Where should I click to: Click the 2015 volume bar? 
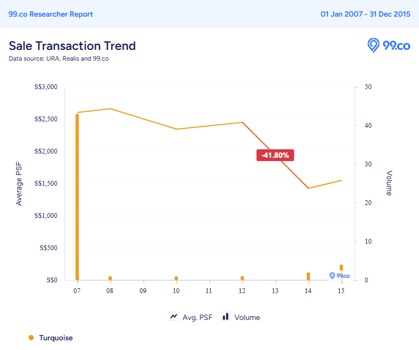[341, 268]
